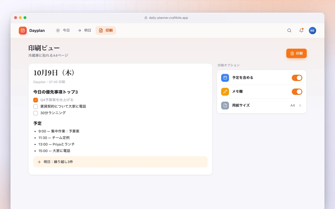
Task: Toggle off 予定を含める switch
Action: coord(297,78)
